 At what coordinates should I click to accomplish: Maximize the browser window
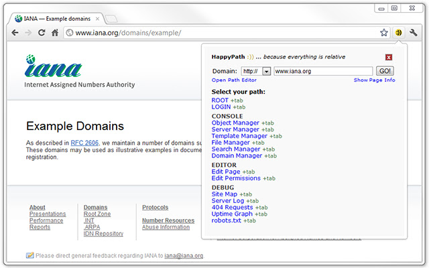[394, 8]
